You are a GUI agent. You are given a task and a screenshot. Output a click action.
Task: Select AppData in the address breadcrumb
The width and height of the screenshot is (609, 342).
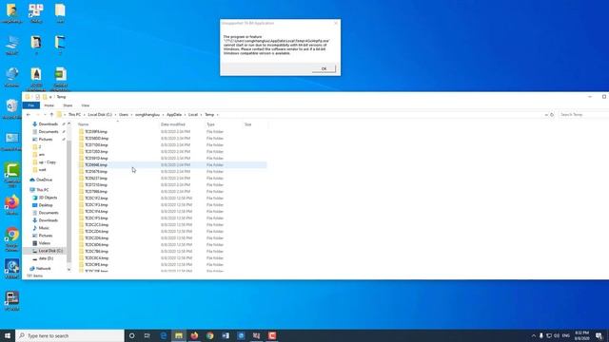click(174, 115)
